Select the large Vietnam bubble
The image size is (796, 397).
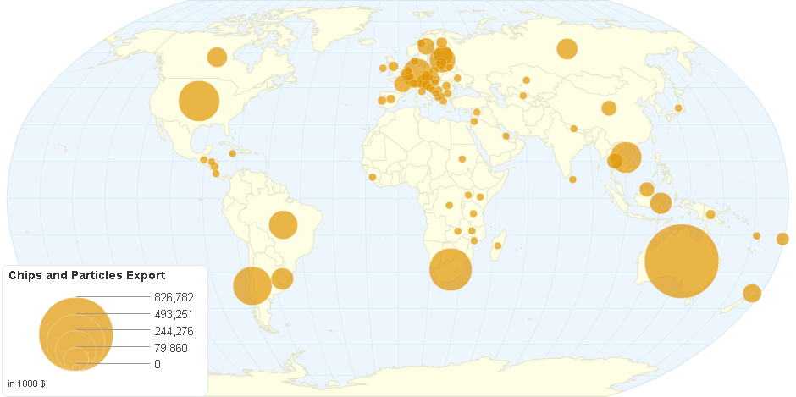[x=627, y=157]
